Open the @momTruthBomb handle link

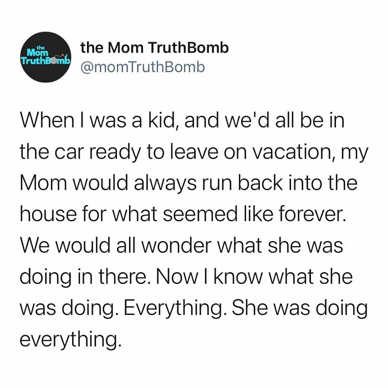pos(143,67)
